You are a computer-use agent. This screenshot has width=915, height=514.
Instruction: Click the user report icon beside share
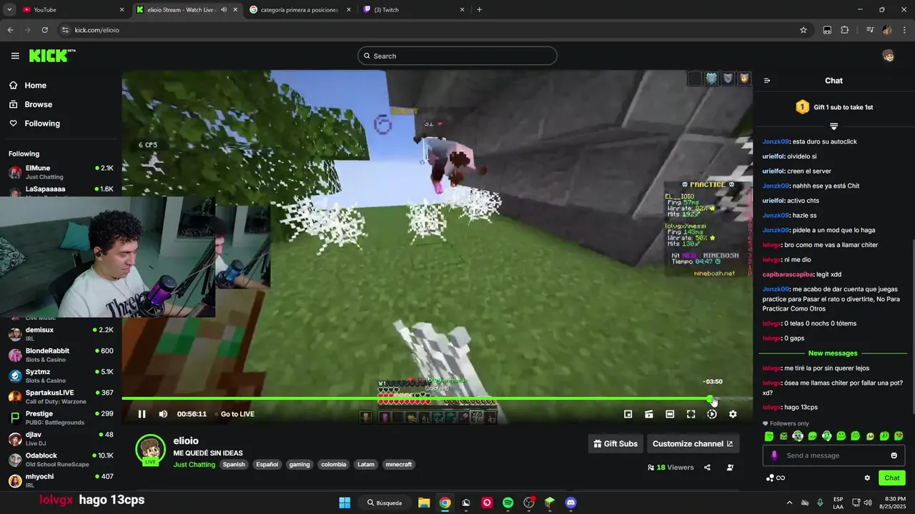730,468
